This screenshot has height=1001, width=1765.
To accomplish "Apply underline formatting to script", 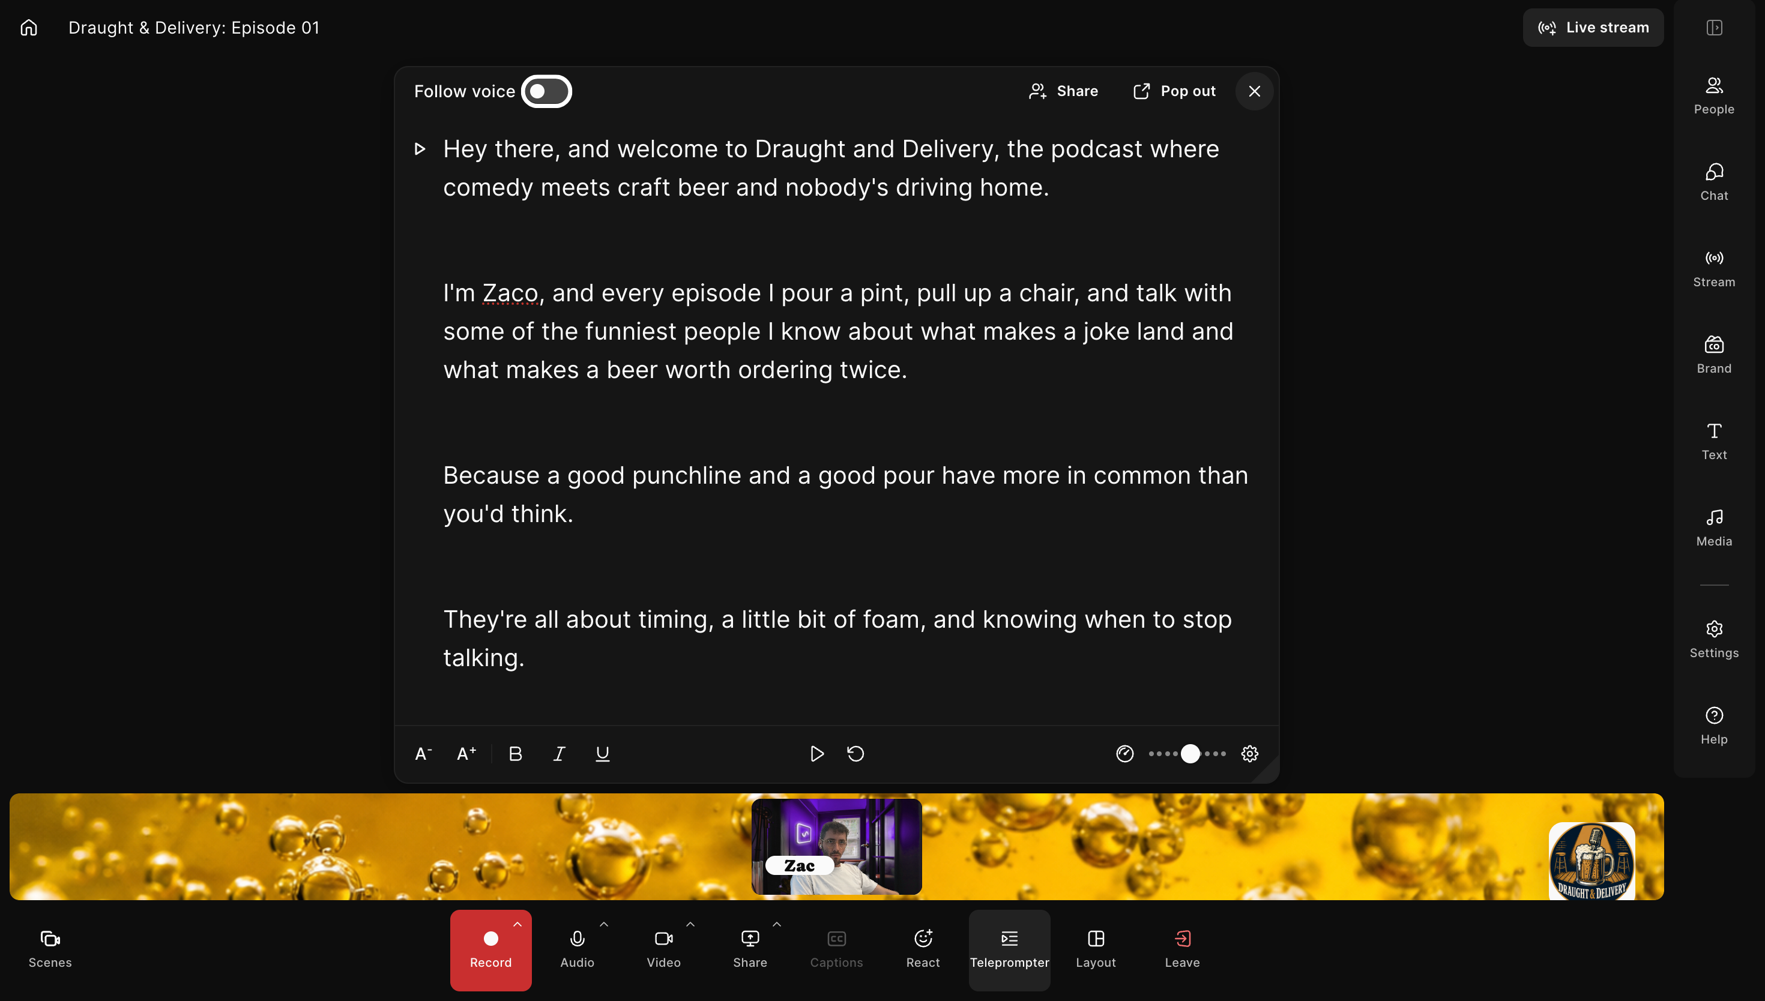I will pos(602,754).
